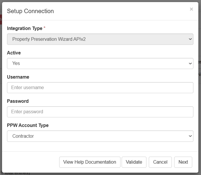201x175 pixels.
Task: Click the Password label
Action: click(x=18, y=101)
